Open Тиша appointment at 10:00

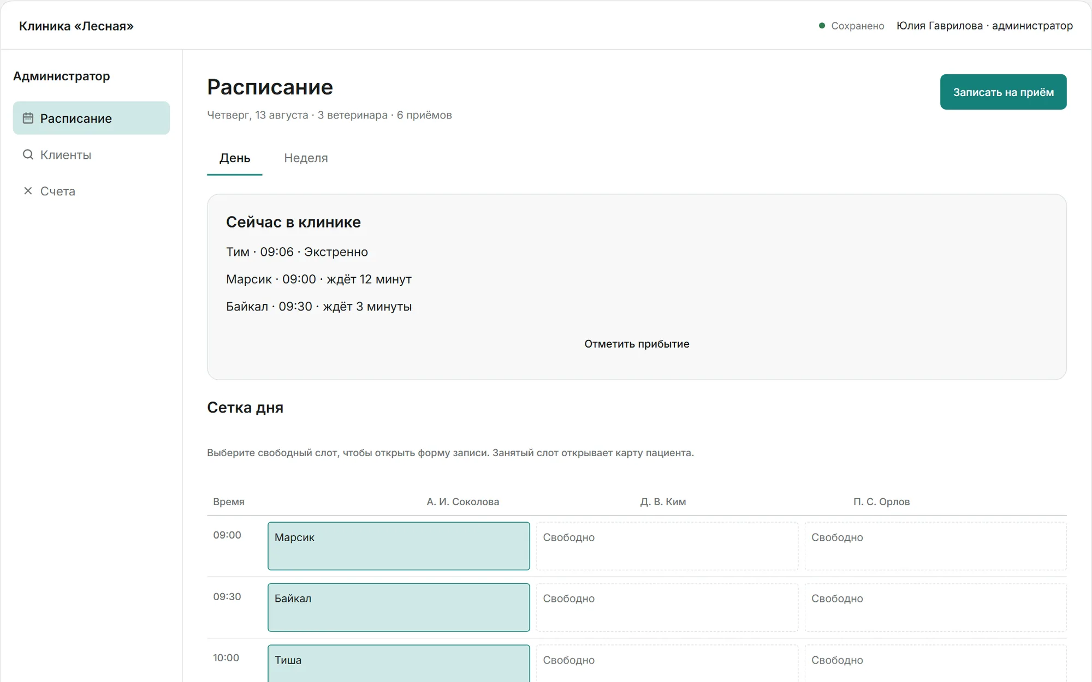[399, 663]
